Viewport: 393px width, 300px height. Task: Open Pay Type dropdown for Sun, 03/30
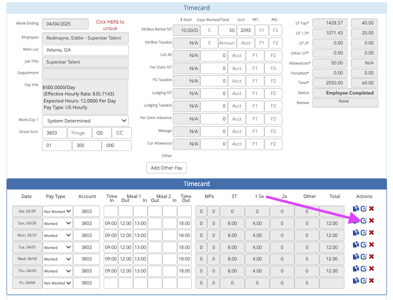(58, 223)
